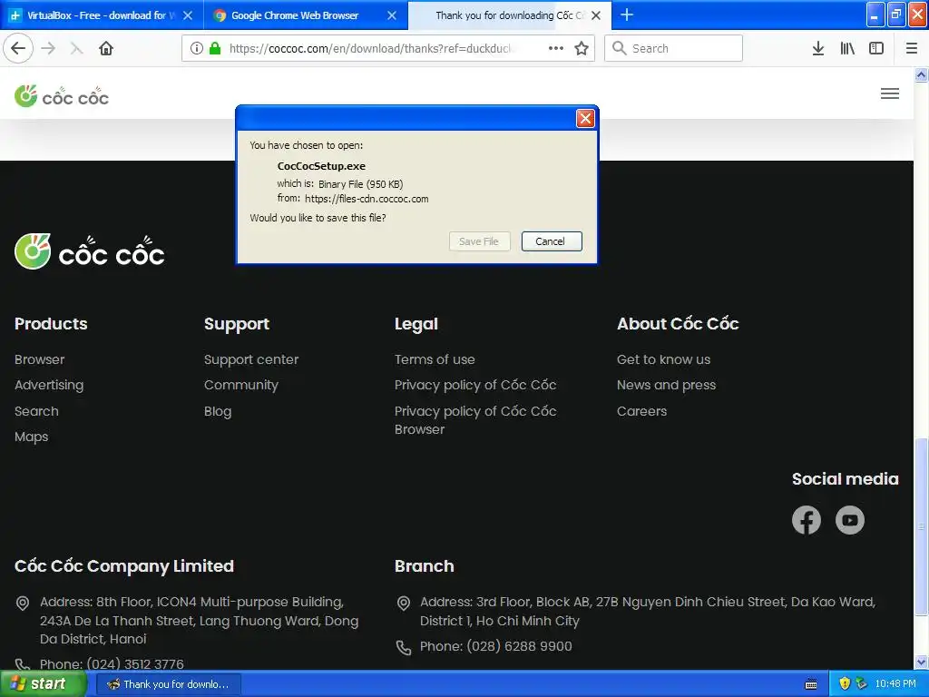Go to the Blog link
Image resolution: width=929 pixels, height=697 pixels.
click(x=218, y=411)
